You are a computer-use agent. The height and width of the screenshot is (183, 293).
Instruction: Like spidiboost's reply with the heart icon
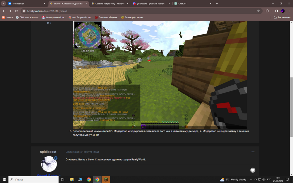point(253,170)
